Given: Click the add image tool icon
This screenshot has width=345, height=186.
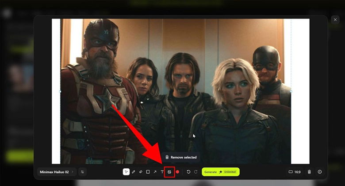Looking at the screenshot, I should [x=169, y=172].
